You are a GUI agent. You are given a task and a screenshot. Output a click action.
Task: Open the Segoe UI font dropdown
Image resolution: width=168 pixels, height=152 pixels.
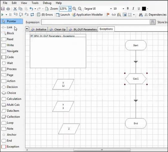111,9
